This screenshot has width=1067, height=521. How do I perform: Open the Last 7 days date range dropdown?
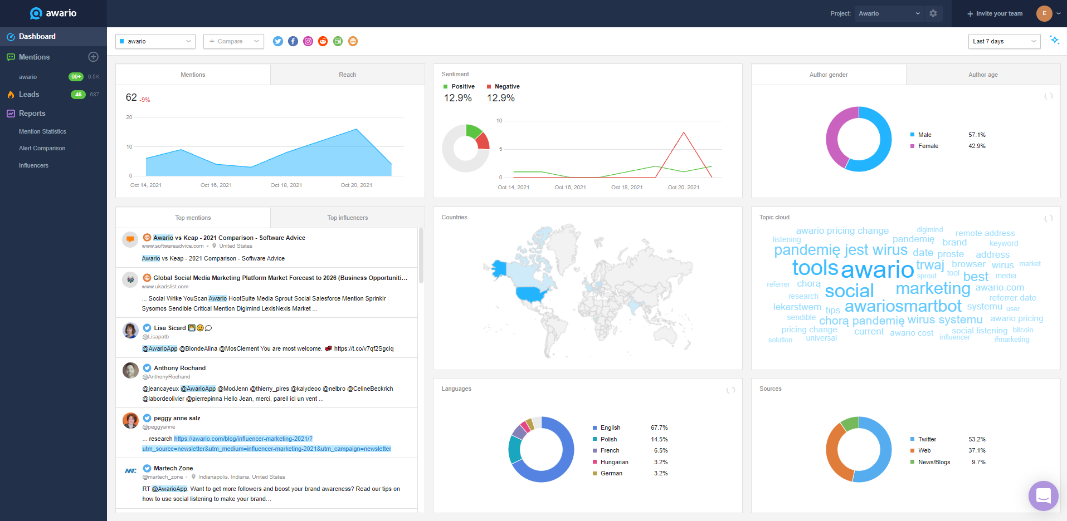[1004, 41]
